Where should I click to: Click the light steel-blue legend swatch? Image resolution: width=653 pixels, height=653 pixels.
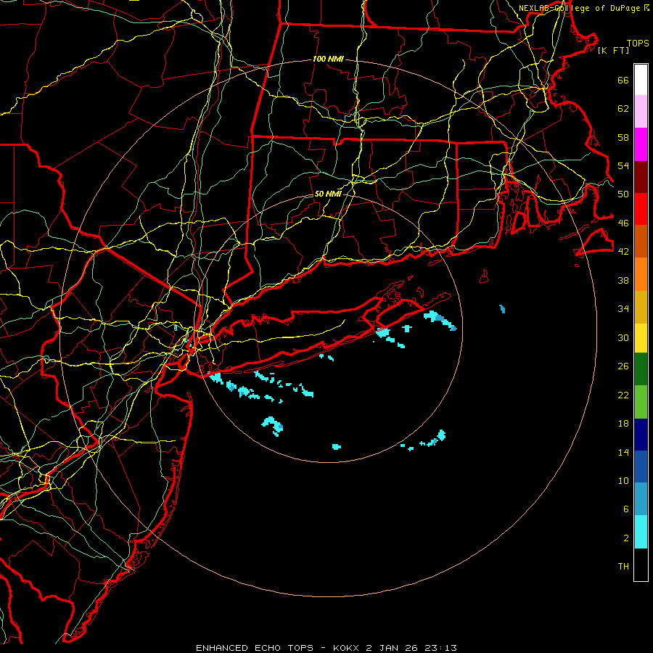click(641, 499)
